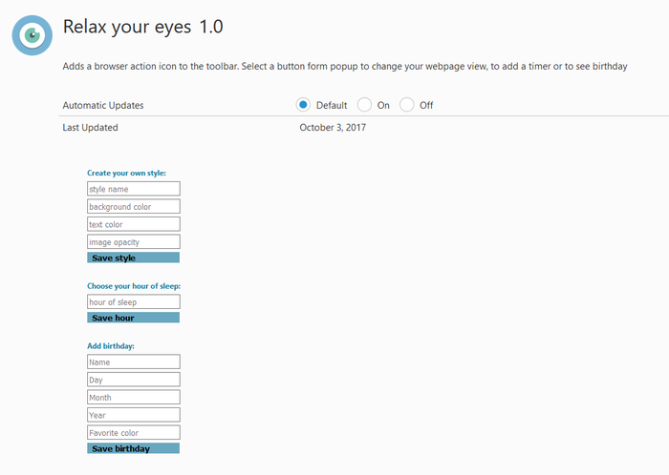The width and height of the screenshot is (669, 475).
Task: Click the birthday Year field
Action: [x=133, y=415]
